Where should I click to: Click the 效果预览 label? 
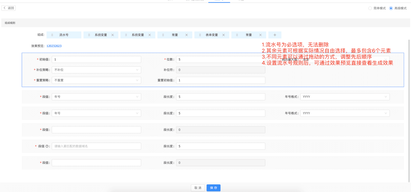coord(38,46)
